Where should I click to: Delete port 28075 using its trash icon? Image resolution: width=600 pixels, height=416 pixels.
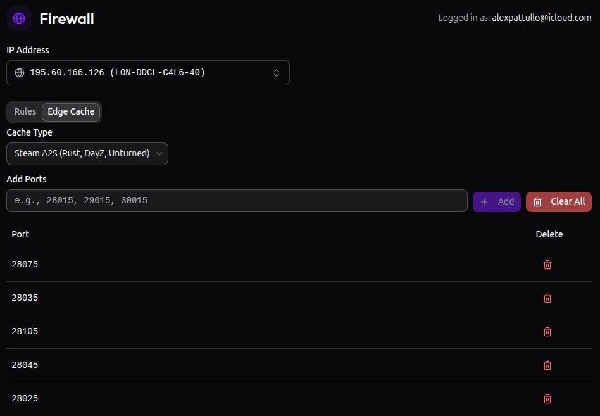pyautogui.click(x=547, y=265)
